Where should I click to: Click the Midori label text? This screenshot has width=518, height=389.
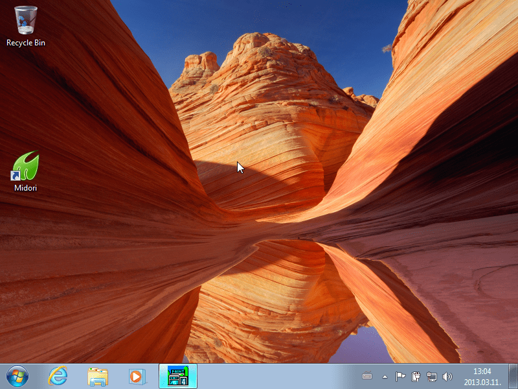click(25, 188)
